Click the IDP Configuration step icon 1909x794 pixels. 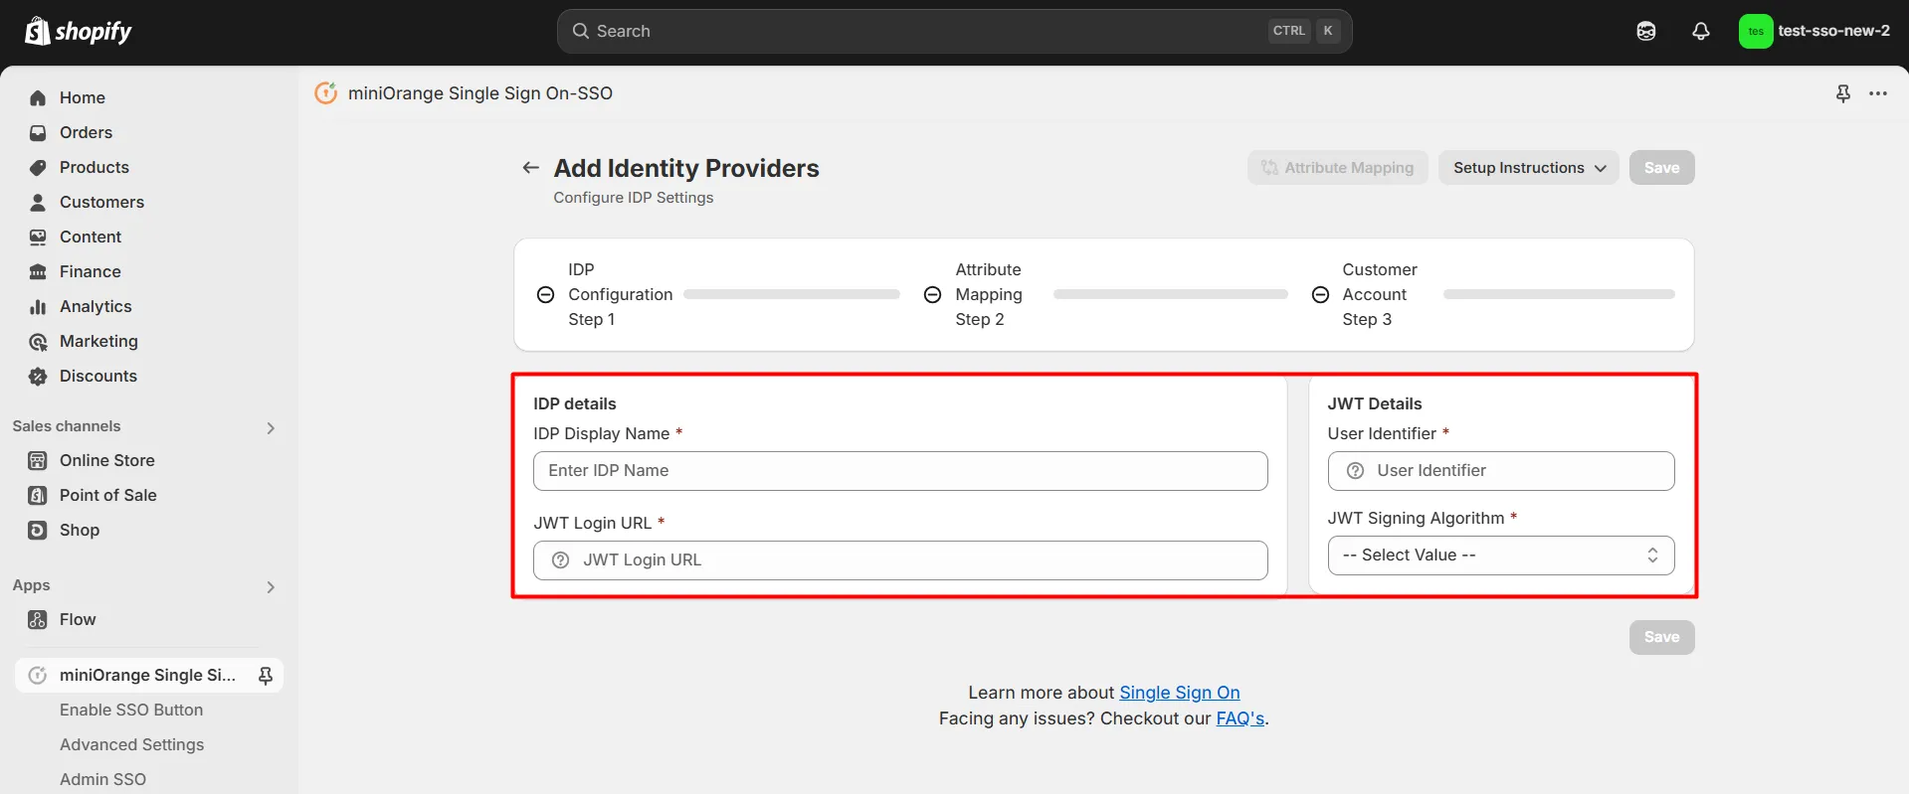(545, 294)
